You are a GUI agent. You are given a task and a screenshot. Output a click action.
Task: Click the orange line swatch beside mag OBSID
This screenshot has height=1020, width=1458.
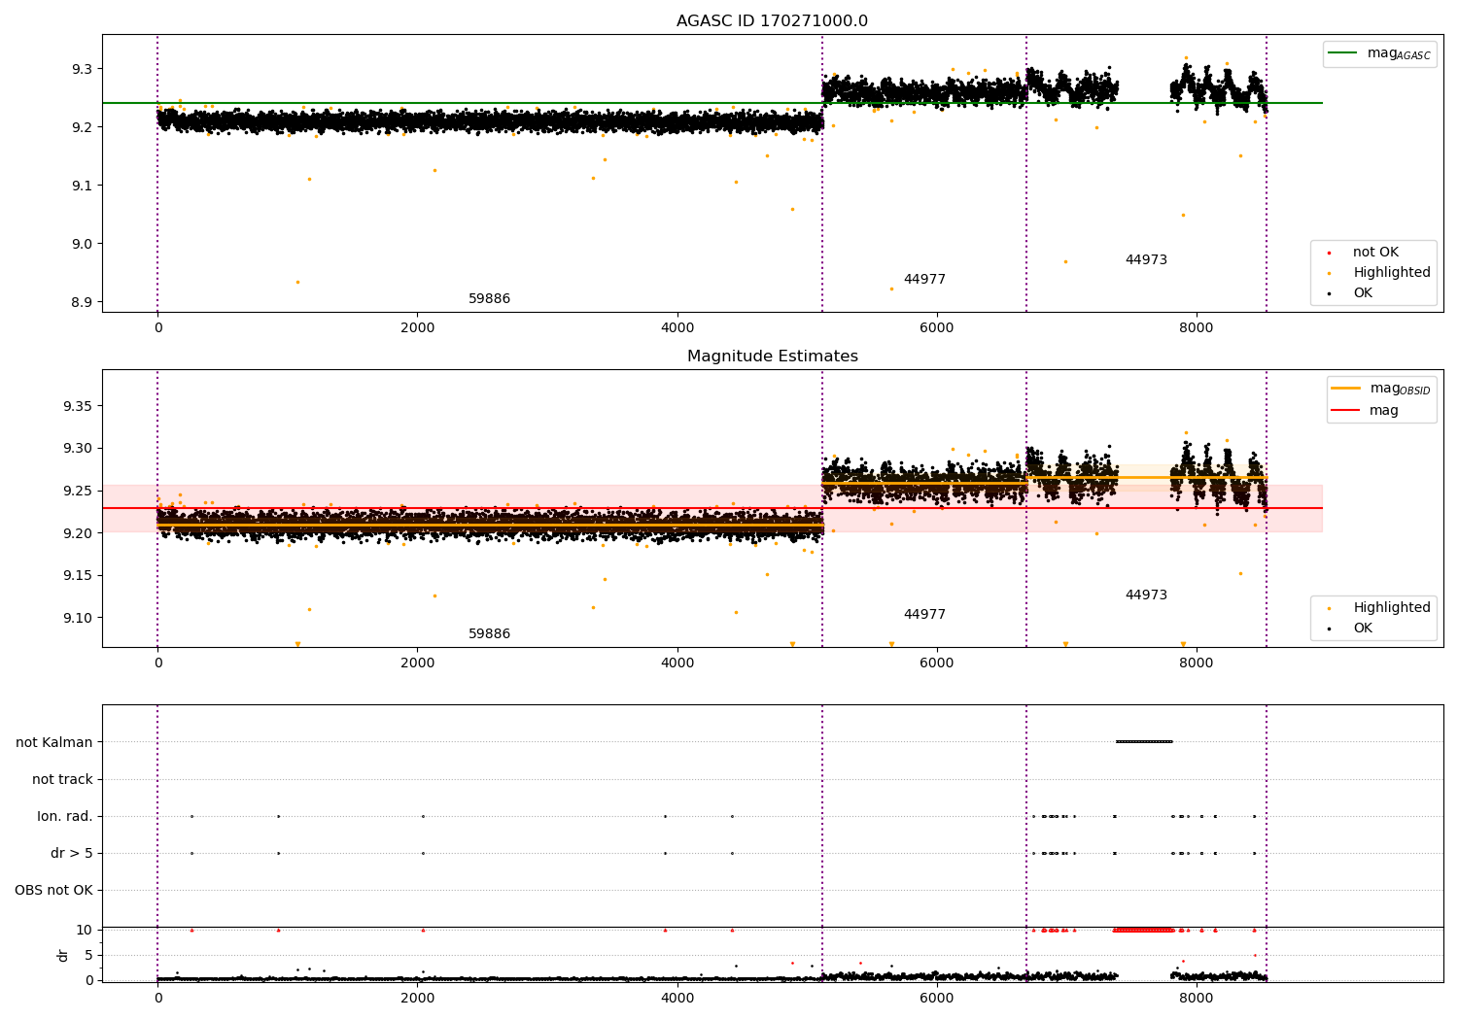(1346, 389)
